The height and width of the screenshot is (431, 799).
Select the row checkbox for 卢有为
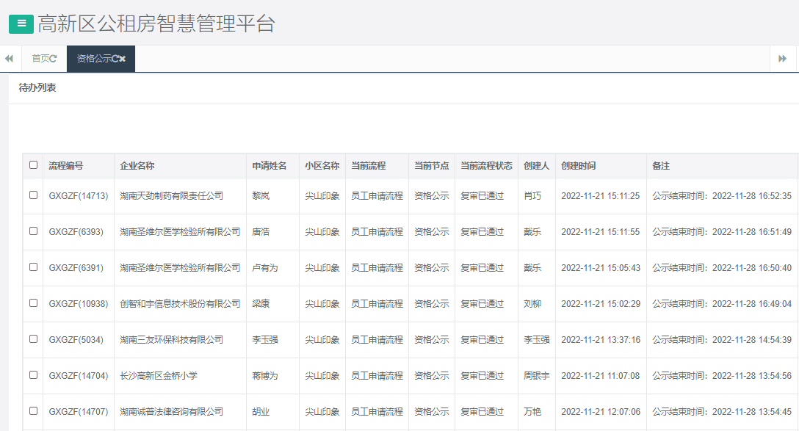point(33,267)
